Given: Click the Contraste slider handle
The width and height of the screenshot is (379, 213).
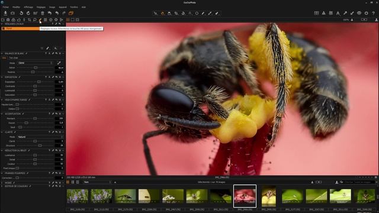Looking at the screenshot, I should tap(35, 86).
